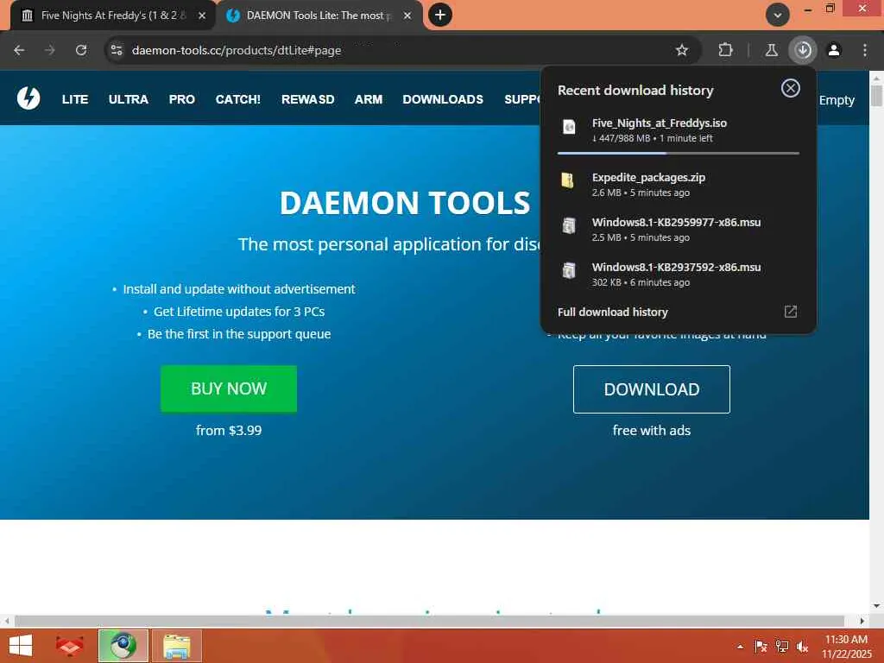Open the DOWNLOADS menu item

pyautogui.click(x=443, y=99)
